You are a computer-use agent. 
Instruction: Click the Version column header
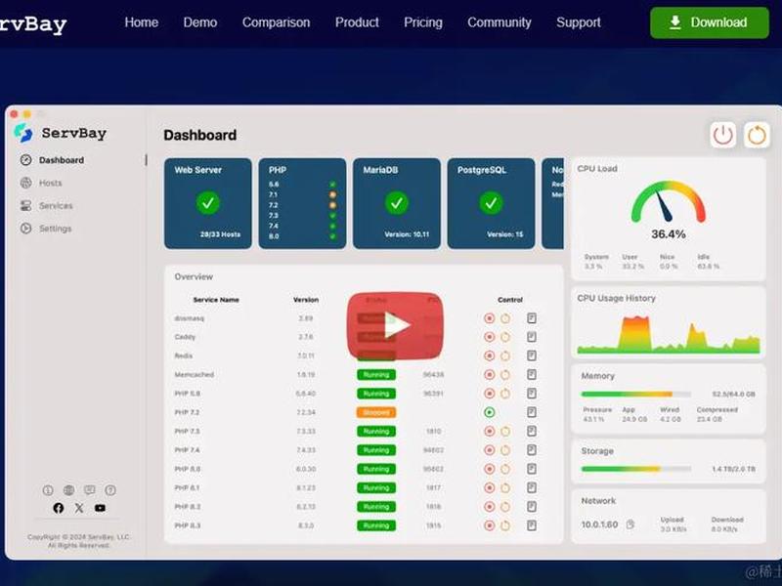pyautogui.click(x=306, y=300)
